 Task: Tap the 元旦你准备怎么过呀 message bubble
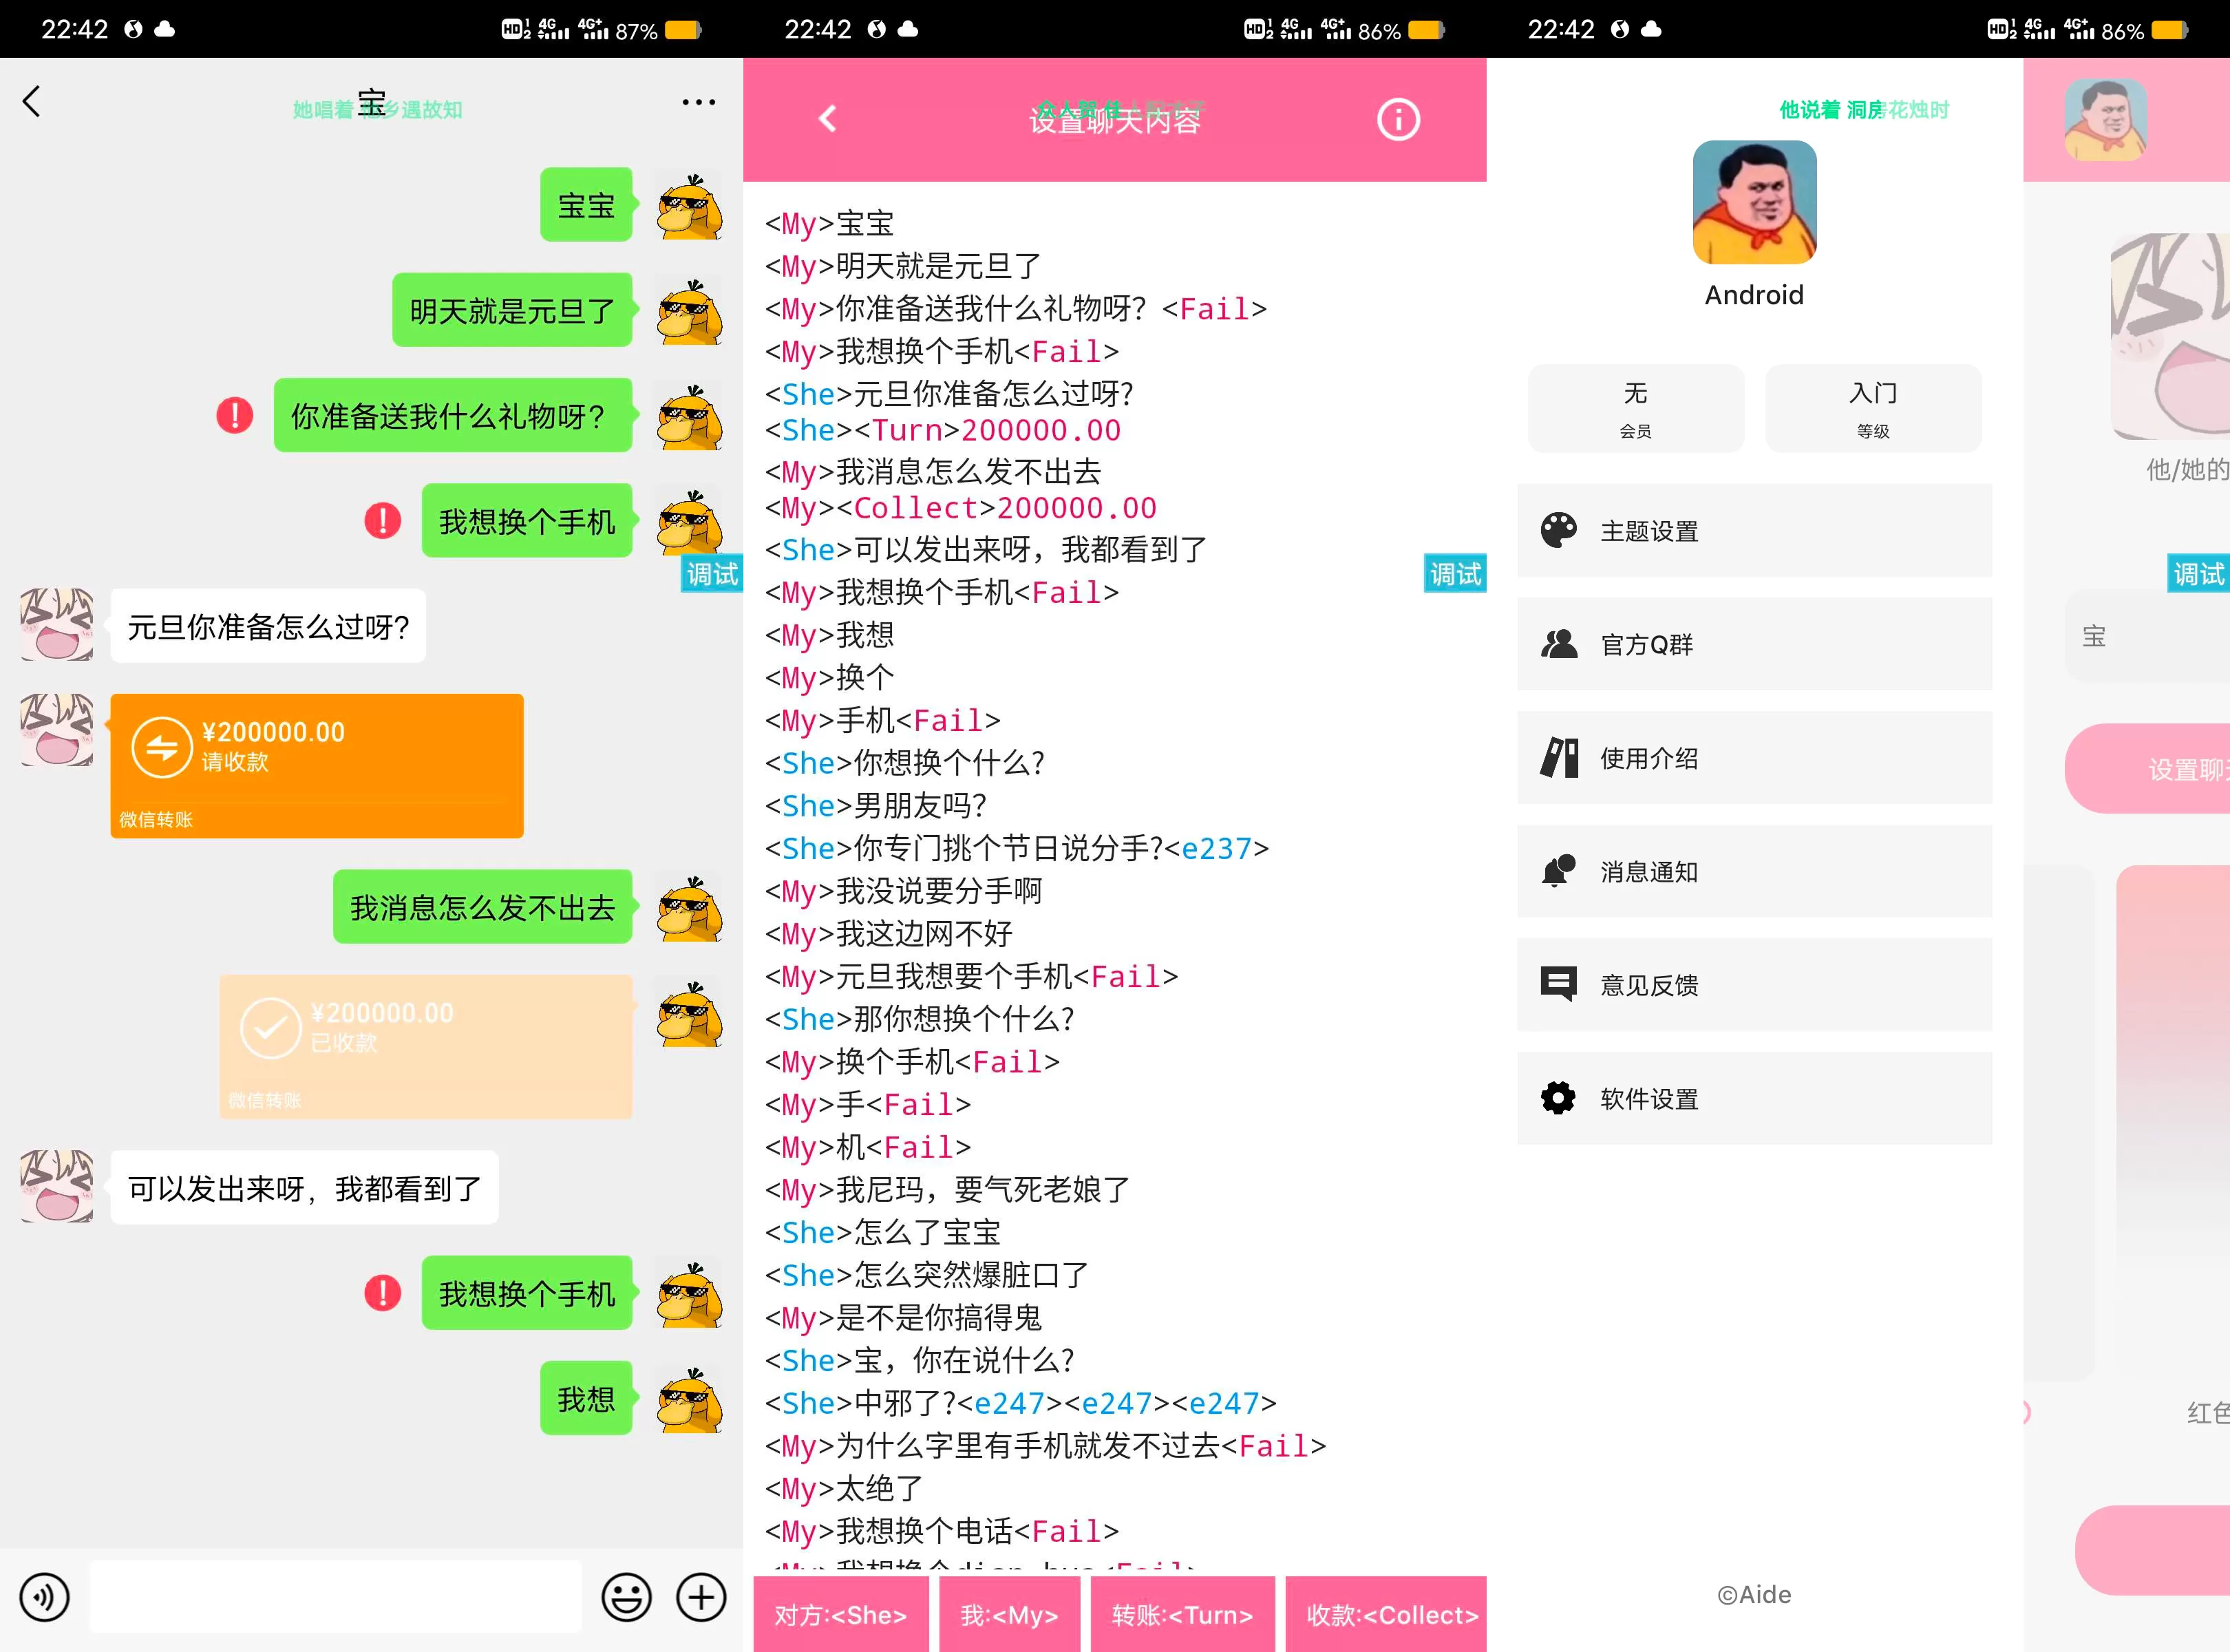coord(268,626)
